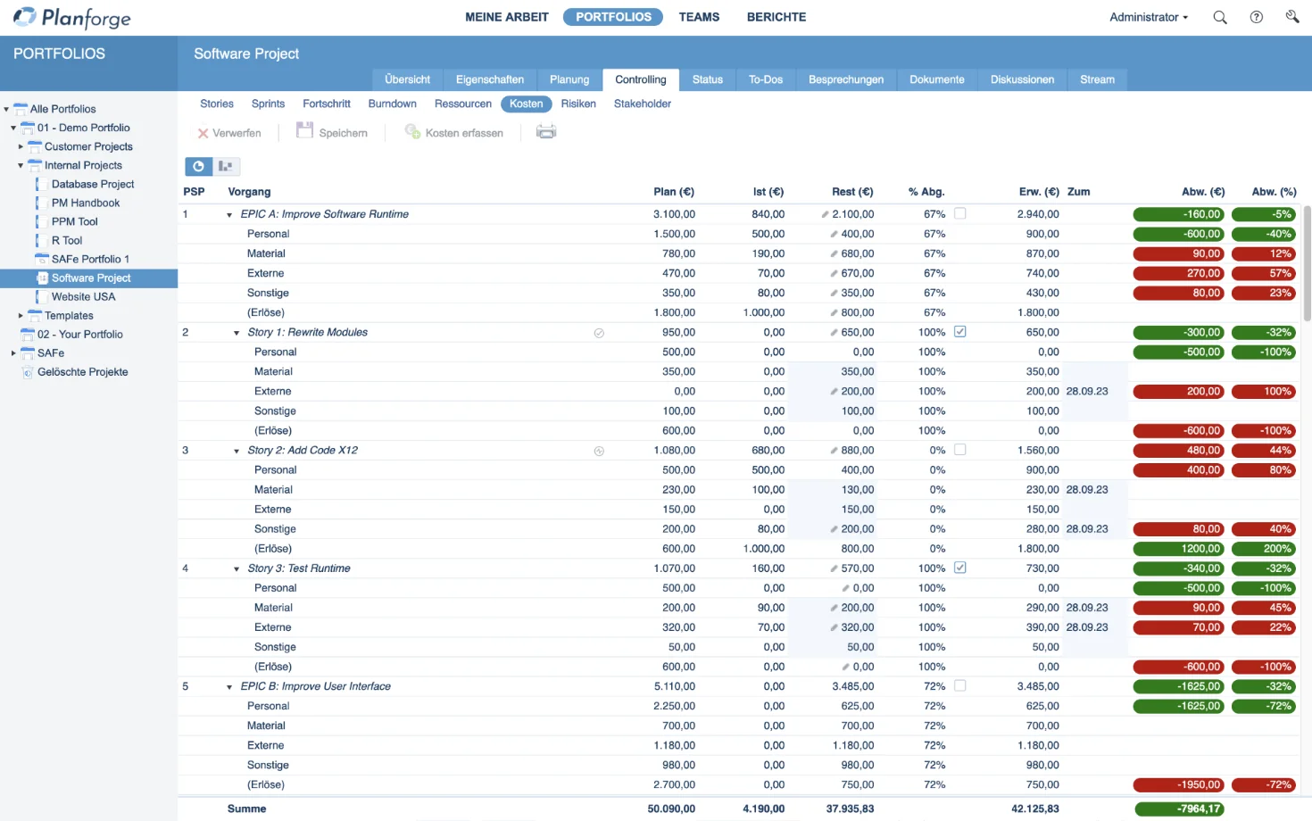The image size is (1312, 821).
Task: Open the Ressourcen subtab
Action: pyautogui.click(x=462, y=104)
